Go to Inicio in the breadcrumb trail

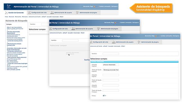click(6, 17)
